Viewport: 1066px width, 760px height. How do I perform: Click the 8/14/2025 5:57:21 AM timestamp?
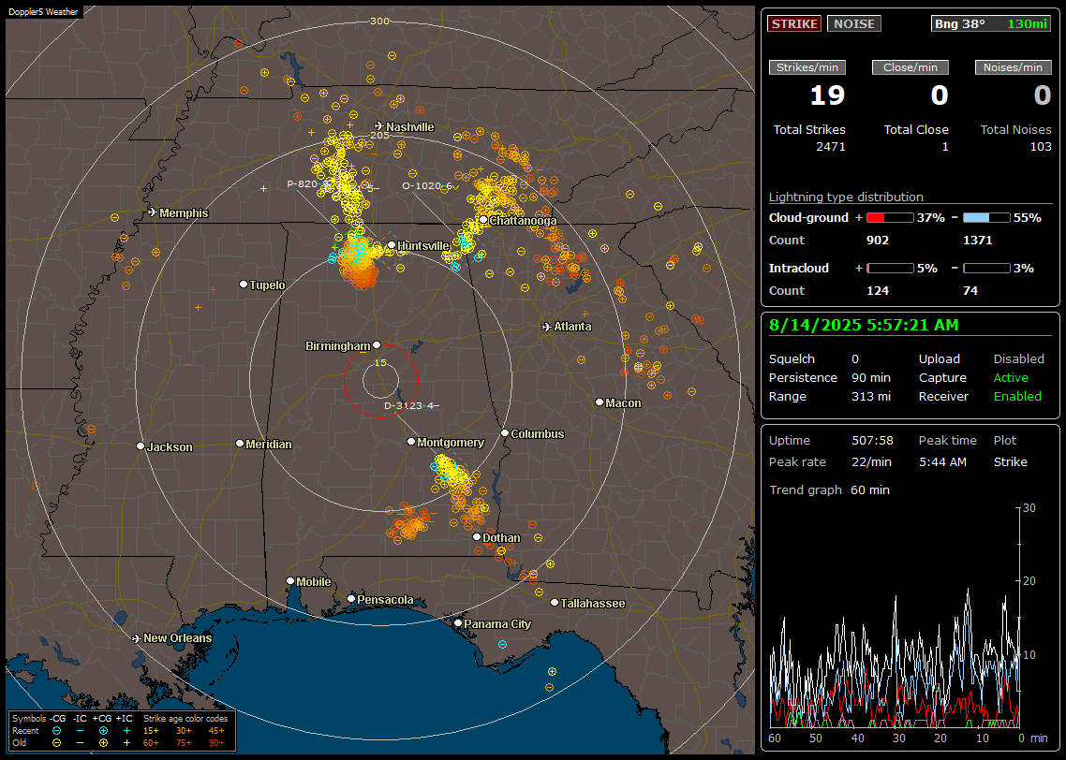(864, 326)
